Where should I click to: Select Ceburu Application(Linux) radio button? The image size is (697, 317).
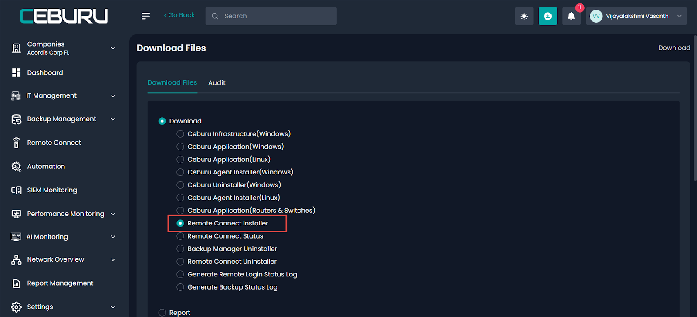click(180, 160)
